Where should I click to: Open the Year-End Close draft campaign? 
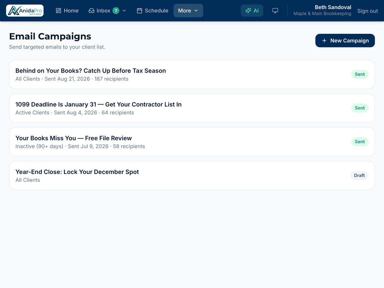pos(192,176)
